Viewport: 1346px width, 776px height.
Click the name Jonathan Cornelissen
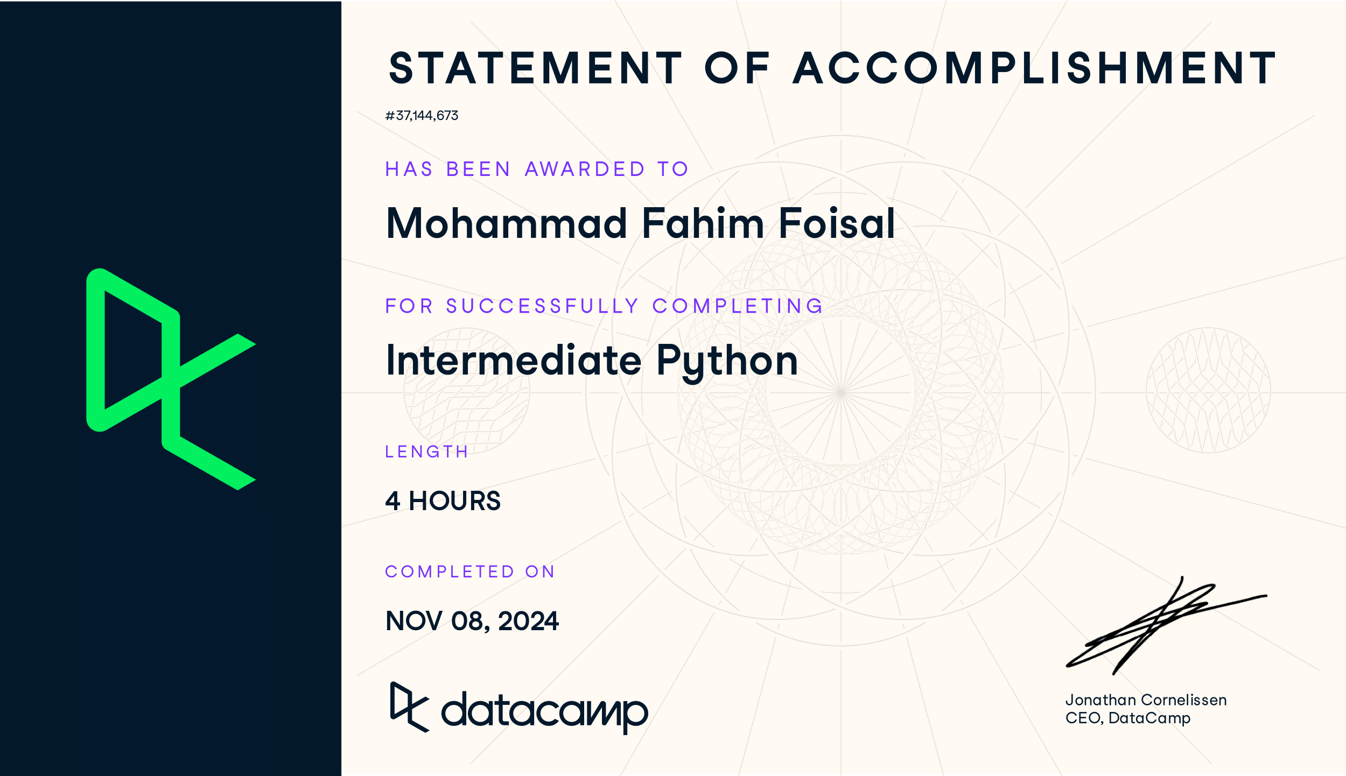click(1146, 700)
